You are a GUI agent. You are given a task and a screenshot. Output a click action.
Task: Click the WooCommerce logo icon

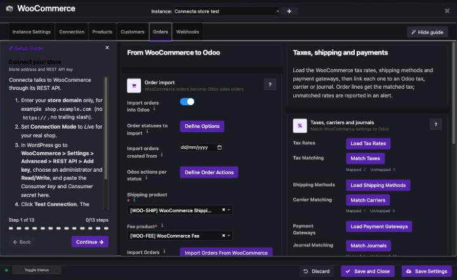[10, 8]
